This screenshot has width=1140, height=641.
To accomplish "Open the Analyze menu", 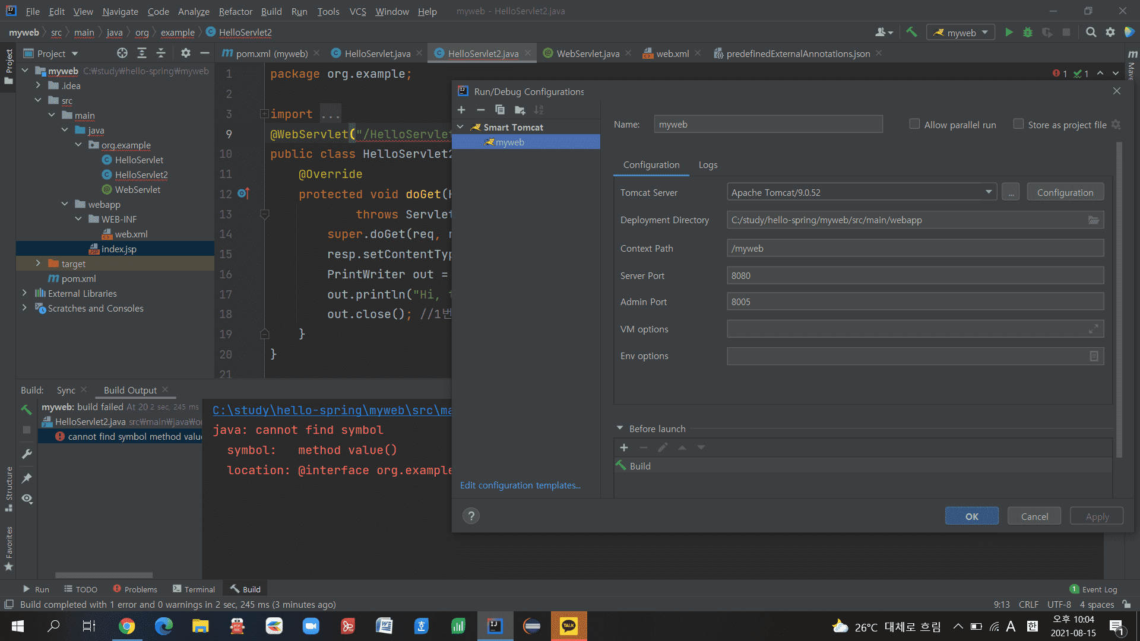I will click(194, 11).
